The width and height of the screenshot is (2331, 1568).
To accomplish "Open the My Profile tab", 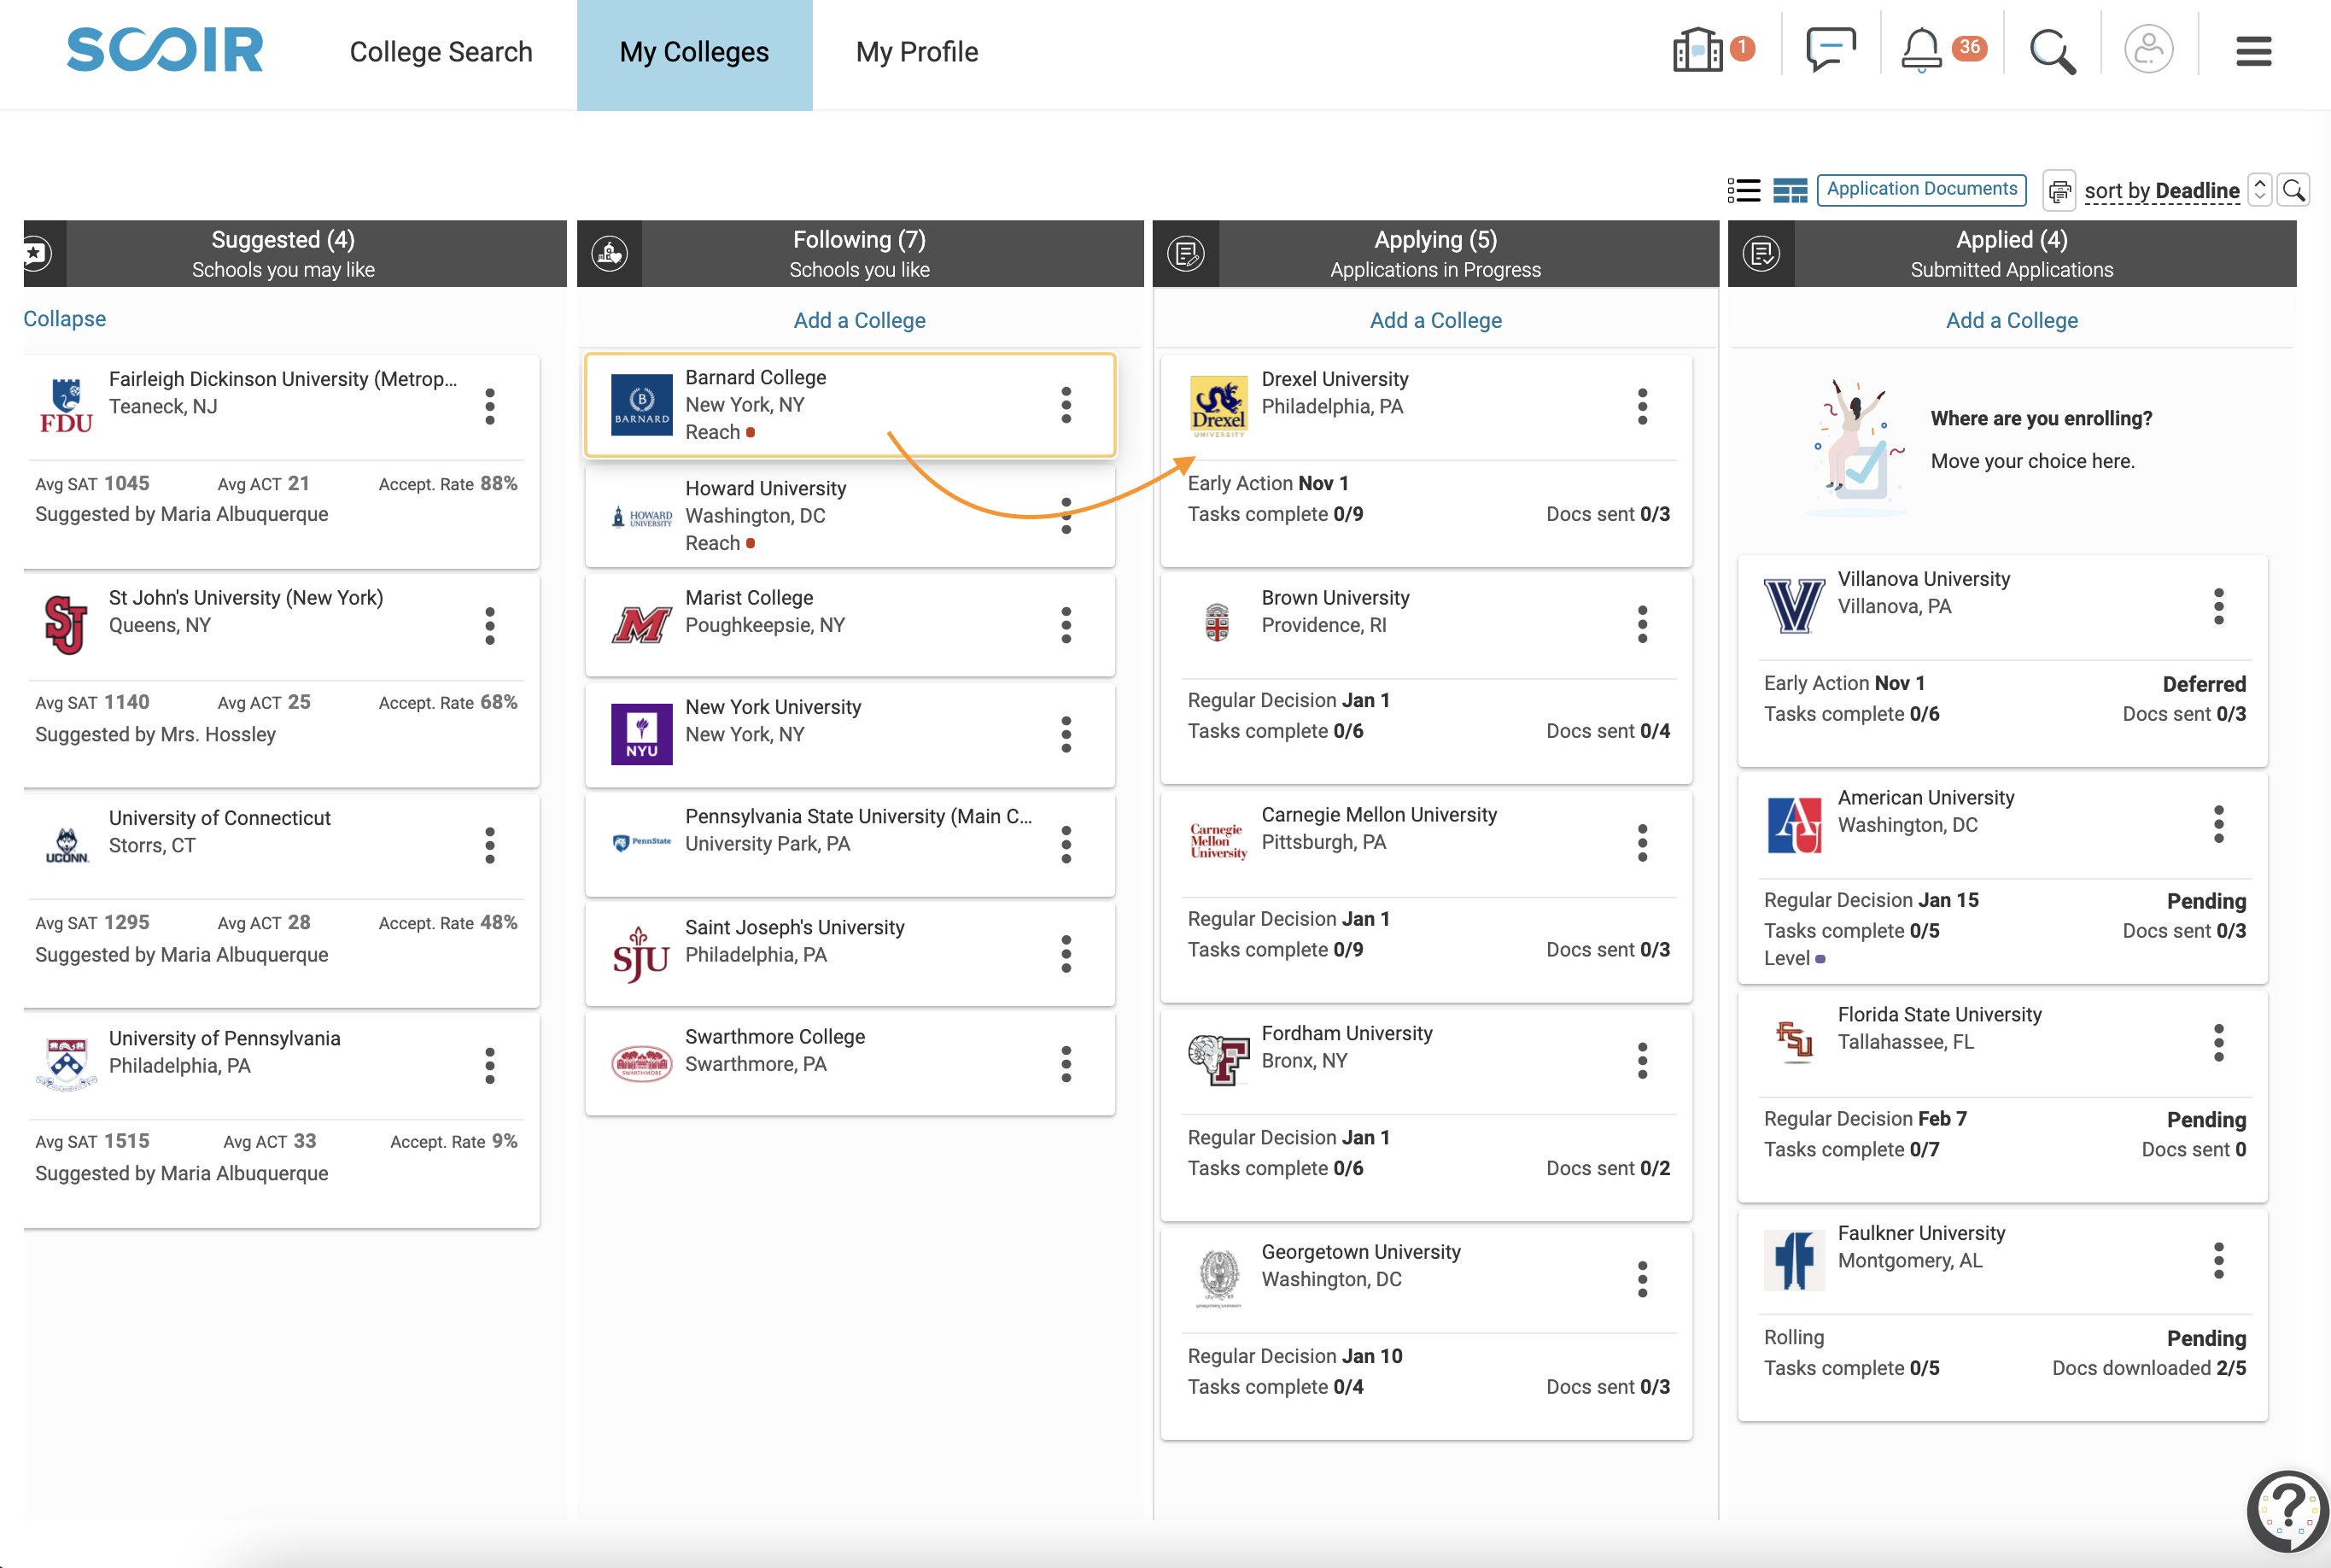I will tap(917, 52).
